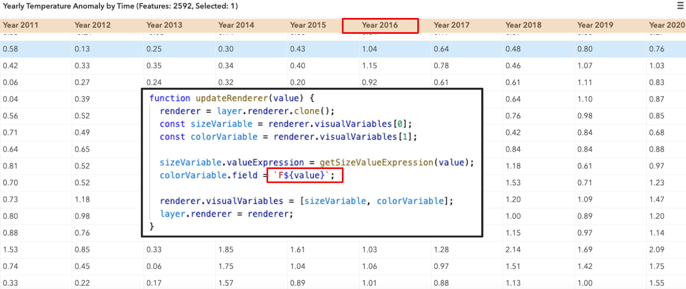Viewport: 686px width, 289px height.
Task: Click the 1.15 cell under Year 2016
Action: tap(369, 66)
